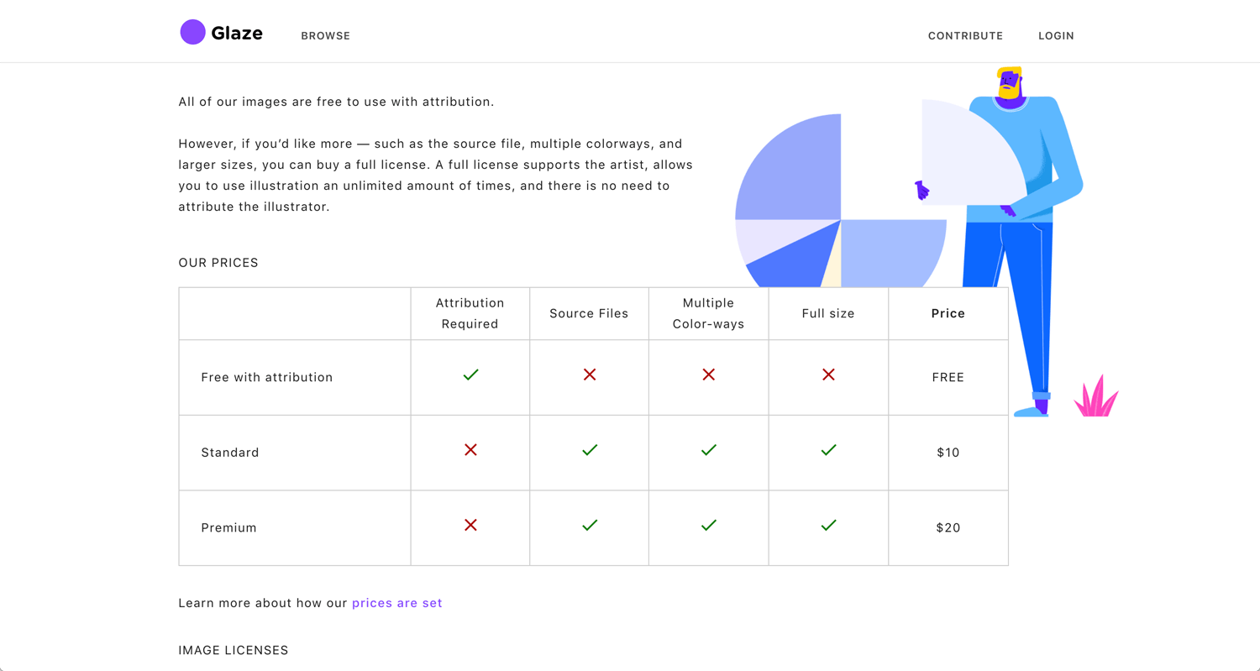Click red X under Full size, Free row
The height and width of the screenshot is (671, 1260).
(828, 375)
